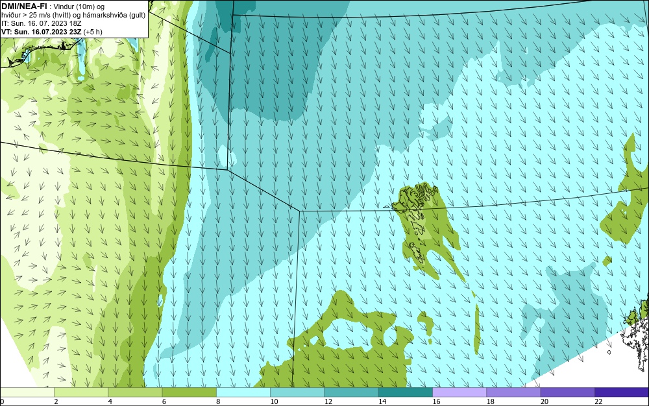This screenshot has width=649, height=406.
Task: Click the 2-4 m/s light green swatch
Action: pyautogui.click(x=81, y=392)
